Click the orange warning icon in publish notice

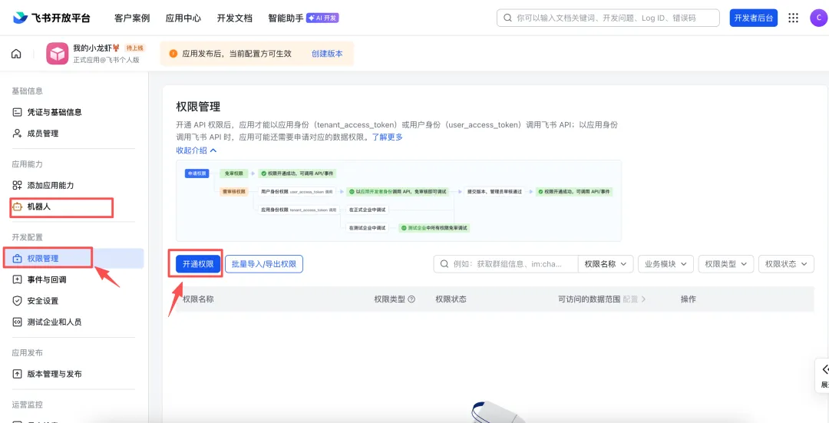tap(173, 54)
